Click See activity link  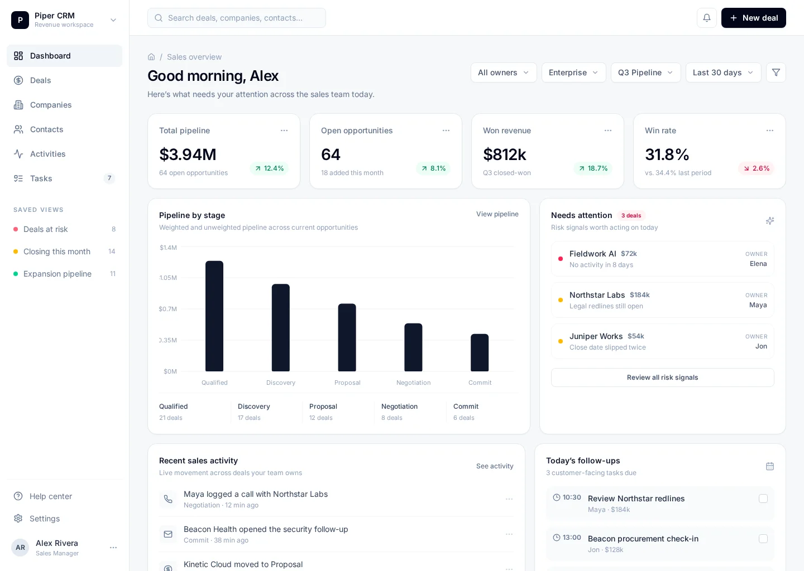click(495, 466)
